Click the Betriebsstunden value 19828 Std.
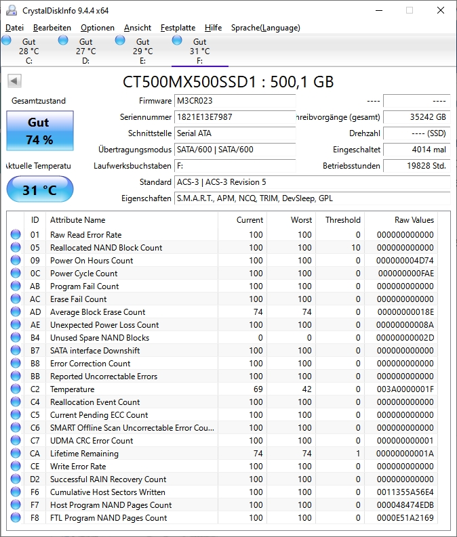Screen dimensions: 457x537 pos(416,166)
